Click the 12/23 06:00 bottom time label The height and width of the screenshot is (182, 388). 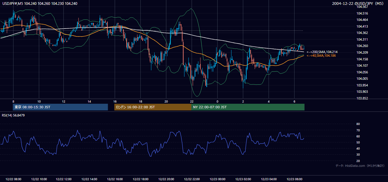[x=294, y=179]
